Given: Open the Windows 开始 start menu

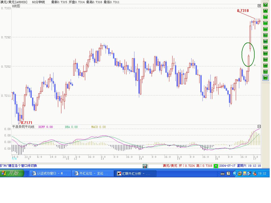Looking at the screenshot, I should point(12,173).
